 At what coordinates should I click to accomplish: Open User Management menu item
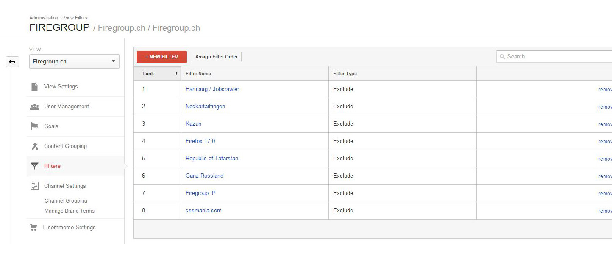pos(67,106)
